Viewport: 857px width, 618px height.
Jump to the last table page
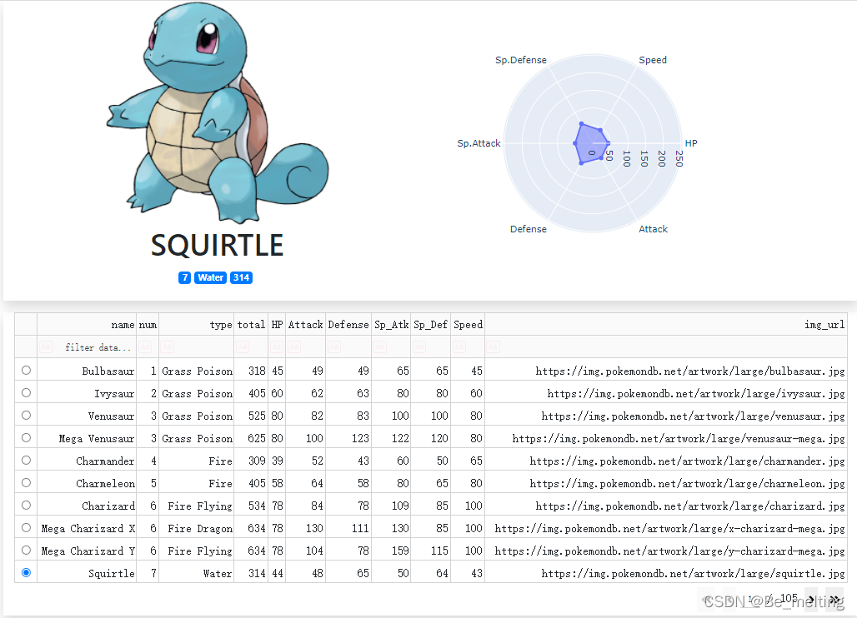pos(834,600)
